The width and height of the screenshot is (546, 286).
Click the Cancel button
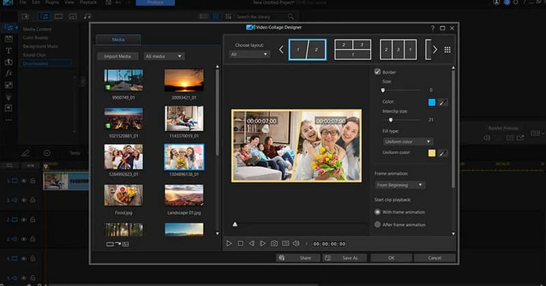435,258
